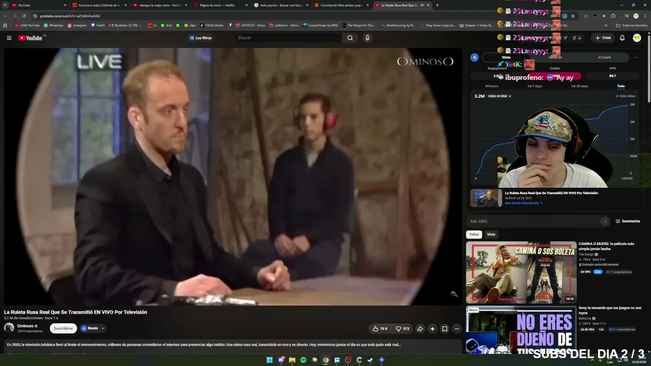
Task: Expand the Remix dropdown arrow
Action: [x=103, y=328]
